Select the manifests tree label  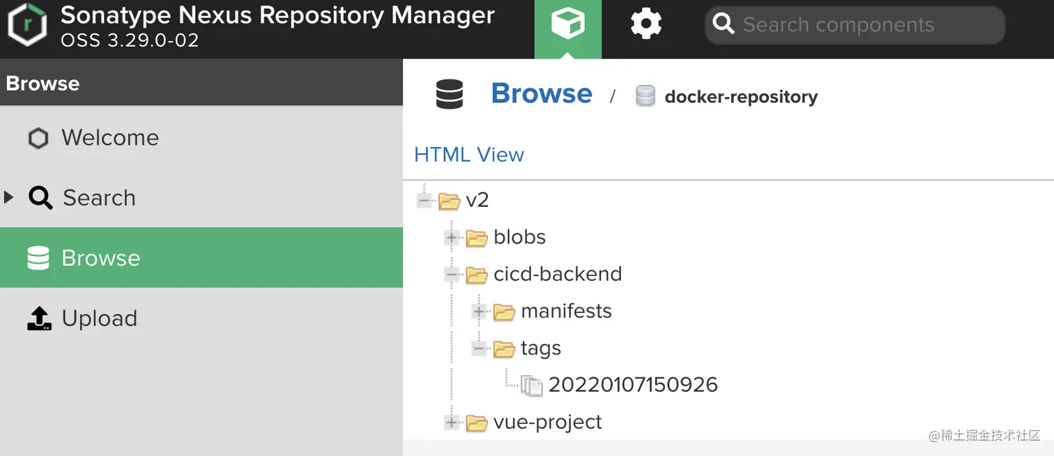[566, 310]
